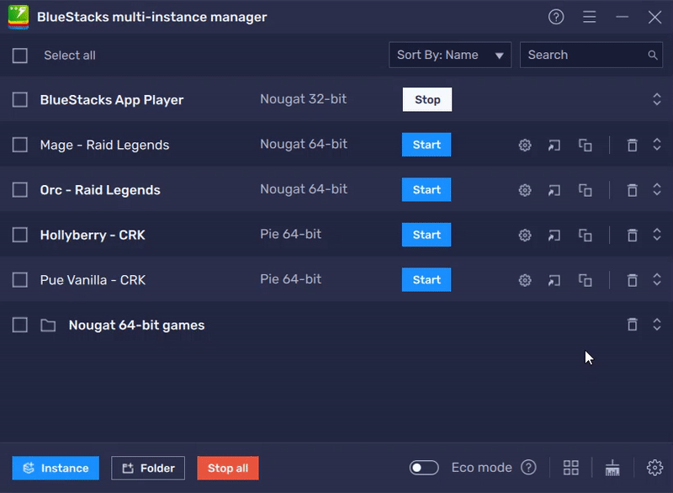
Task: Click the Stop all button
Action: 228,468
